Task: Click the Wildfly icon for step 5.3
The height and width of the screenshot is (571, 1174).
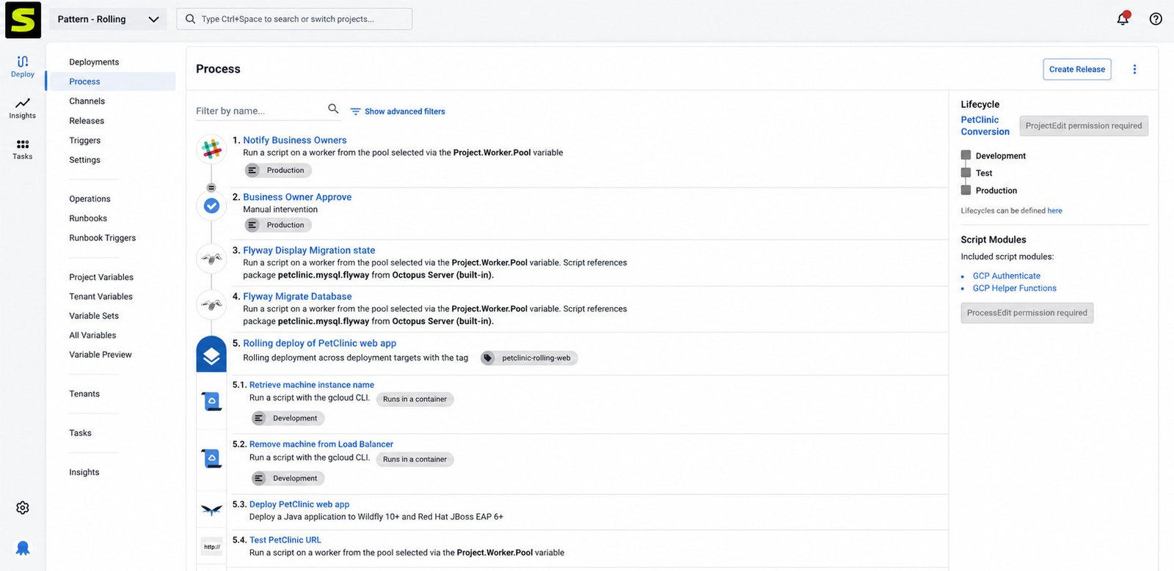Action: tap(211, 510)
